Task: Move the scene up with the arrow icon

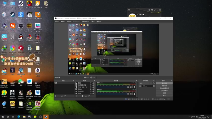Action: point(62,96)
